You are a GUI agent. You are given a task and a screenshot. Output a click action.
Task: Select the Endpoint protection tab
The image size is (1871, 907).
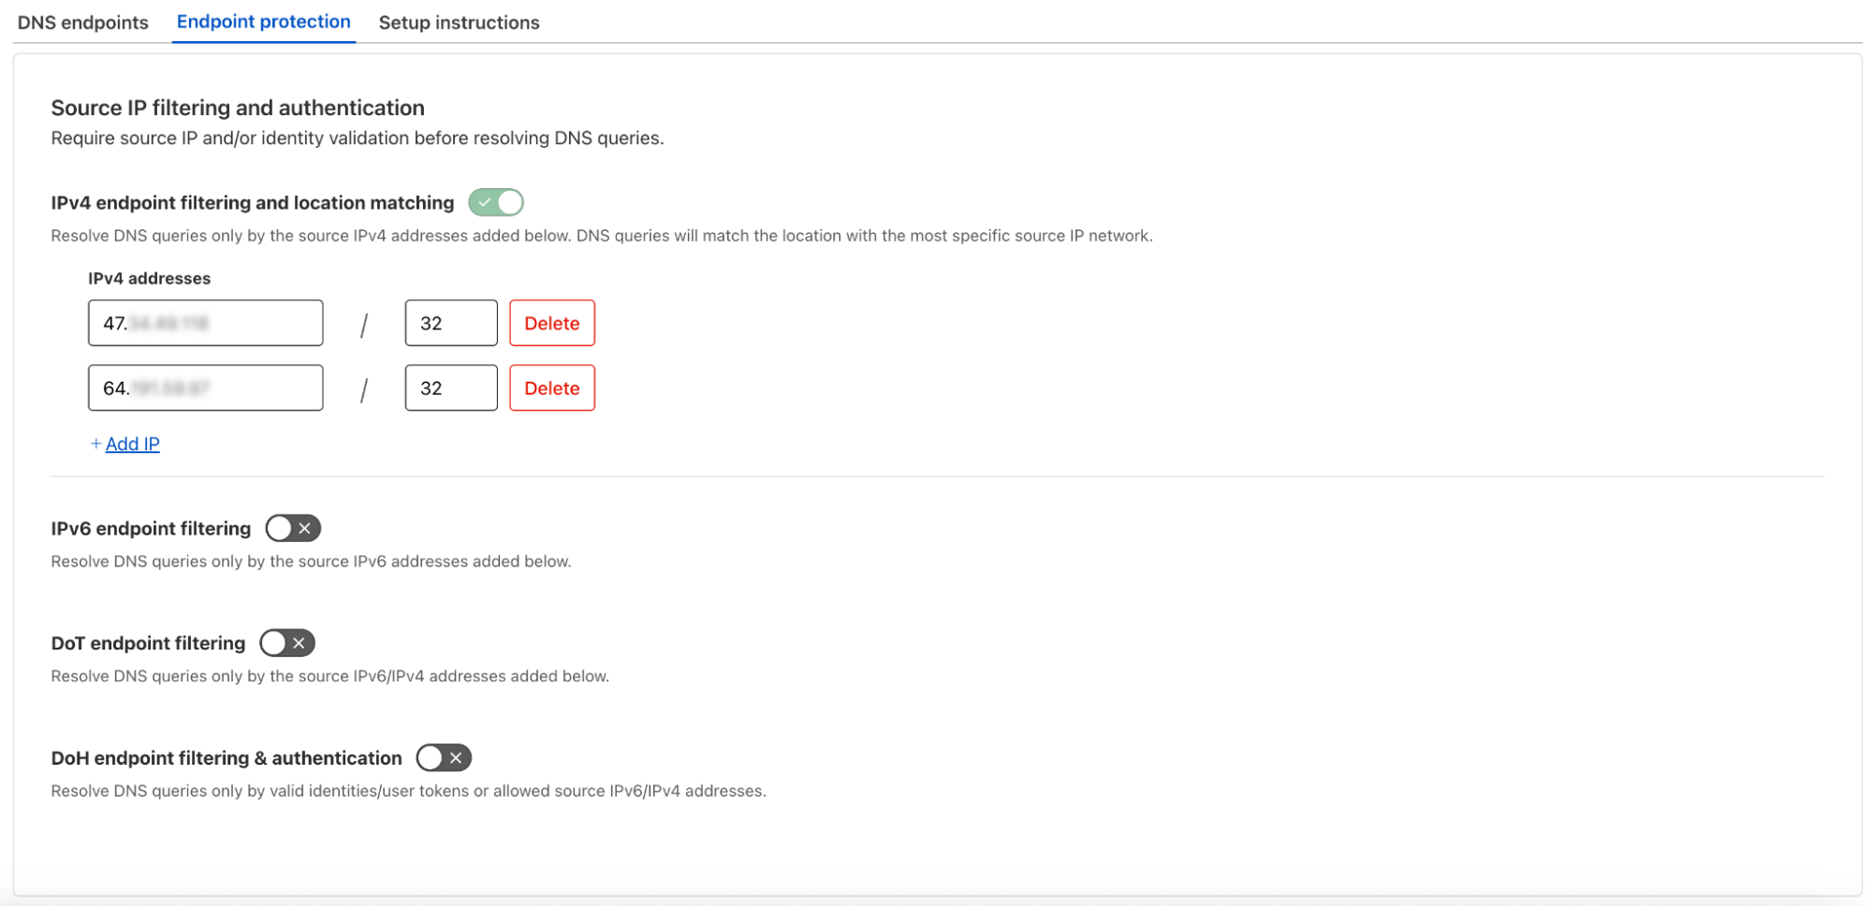pyautogui.click(x=263, y=22)
